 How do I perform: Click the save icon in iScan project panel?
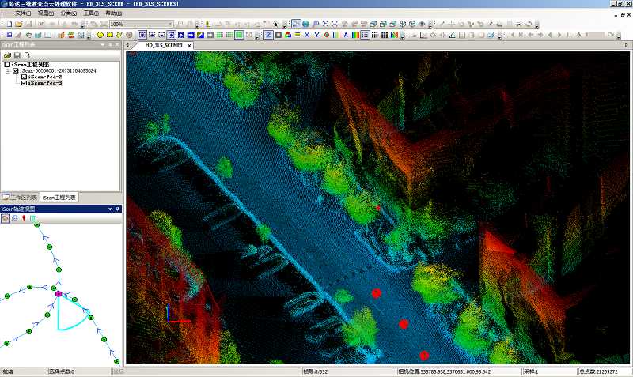16,55
